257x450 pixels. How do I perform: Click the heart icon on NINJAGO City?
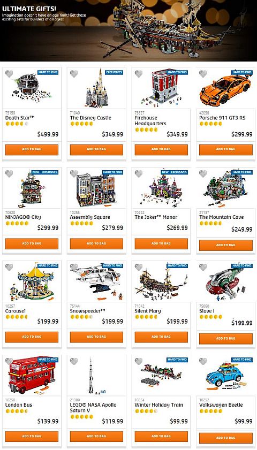(x=9, y=173)
